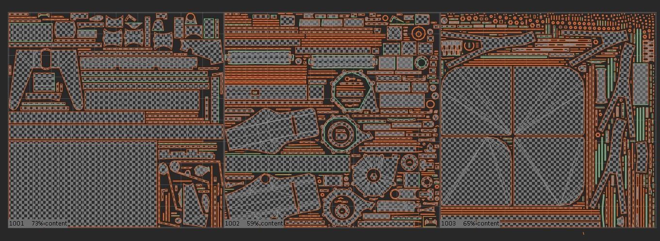Select the bottom-left rounded panel island in tile 1003

478,170
